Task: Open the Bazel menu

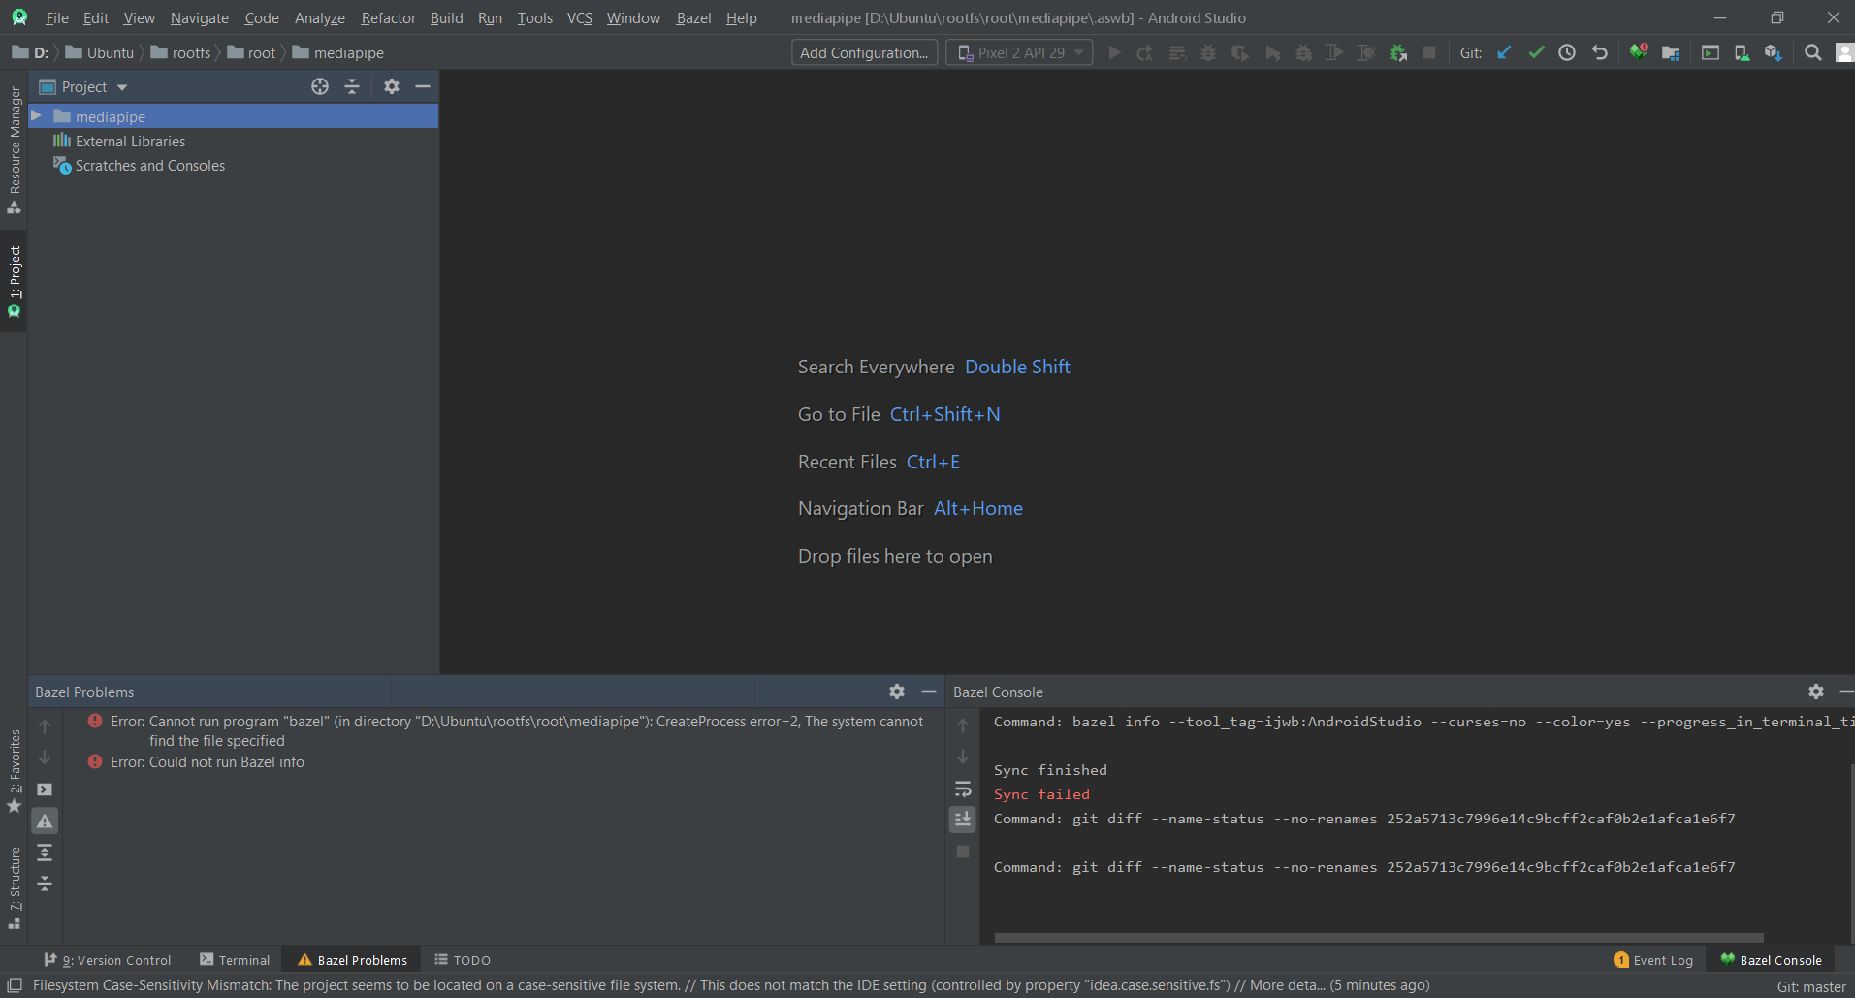Action: [x=692, y=17]
